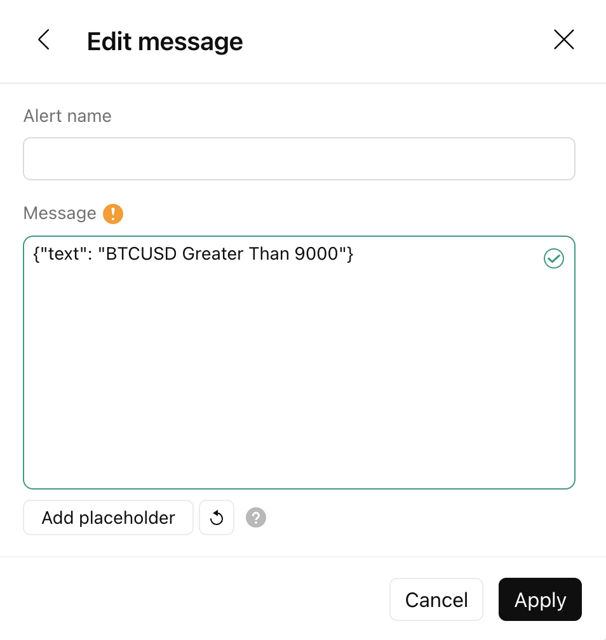This screenshot has width=606, height=640.
Task: Open the Add placeholder menu
Action: click(x=108, y=517)
